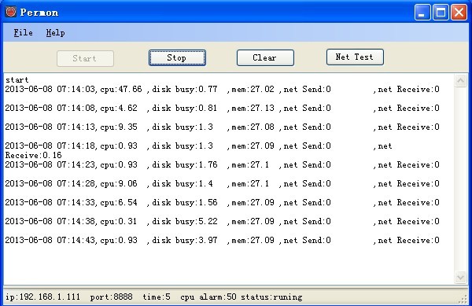The image size is (472, 306).
Task: Select the log entry at 07:14:03
Action: [222, 89]
